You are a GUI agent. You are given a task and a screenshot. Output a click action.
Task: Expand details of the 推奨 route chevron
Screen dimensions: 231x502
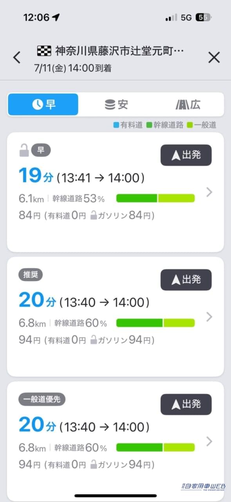pyautogui.click(x=209, y=317)
